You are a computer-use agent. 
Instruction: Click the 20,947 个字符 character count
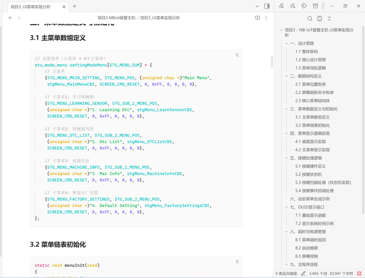tap(341, 274)
